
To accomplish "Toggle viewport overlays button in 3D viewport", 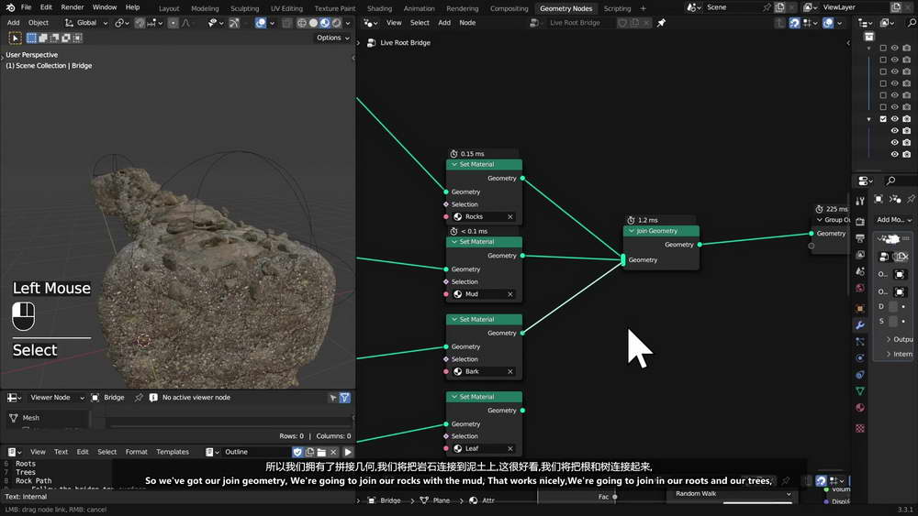I will coord(261,23).
